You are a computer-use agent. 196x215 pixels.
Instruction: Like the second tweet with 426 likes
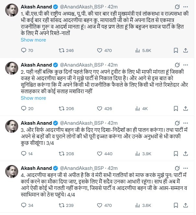104,108
